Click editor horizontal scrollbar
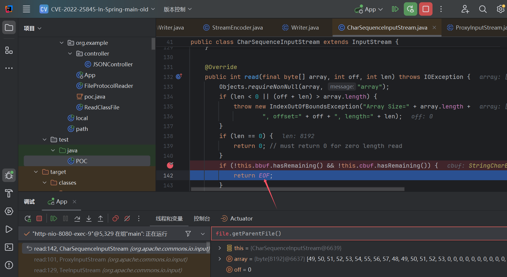Viewport: 507px width, 277px height. pos(298,189)
